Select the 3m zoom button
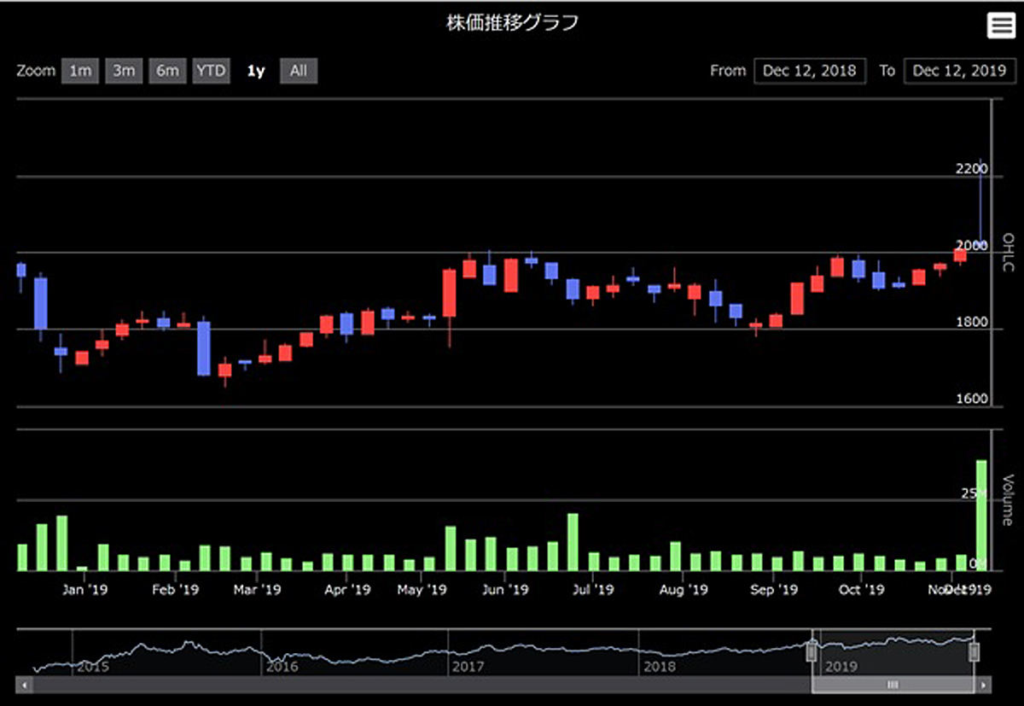Image resolution: width=1024 pixels, height=706 pixels. [x=124, y=71]
